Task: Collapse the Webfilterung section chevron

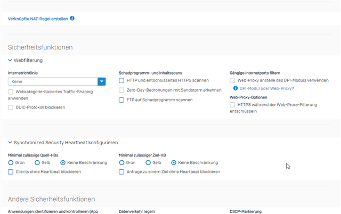Action: [10, 60]
